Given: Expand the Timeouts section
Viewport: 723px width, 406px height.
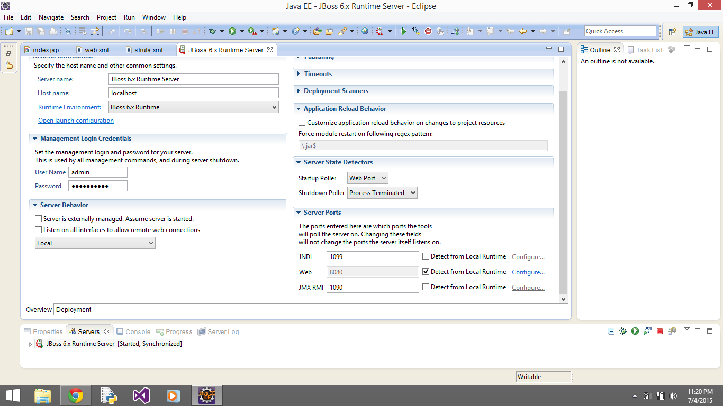Looking at the screenshot, I should click(299, 74).
